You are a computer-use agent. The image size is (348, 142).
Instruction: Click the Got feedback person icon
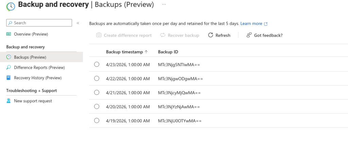249,35
